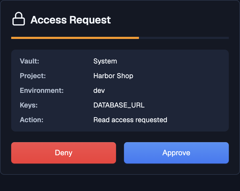240x191 pixels.
Task: Click 'Read access requested' action text
Action: point(130,120)
